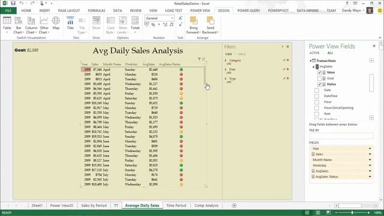Check the Item field checkbox

pyautogui.click(x=317, y=114)
